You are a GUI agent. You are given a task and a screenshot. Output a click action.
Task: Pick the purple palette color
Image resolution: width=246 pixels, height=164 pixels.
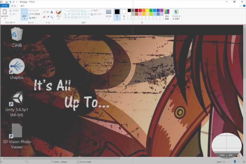tap(162, 10)
